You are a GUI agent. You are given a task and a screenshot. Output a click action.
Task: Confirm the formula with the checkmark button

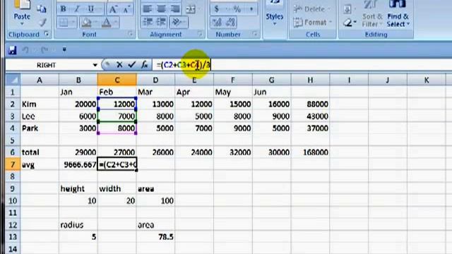click(x=132, y=65)
